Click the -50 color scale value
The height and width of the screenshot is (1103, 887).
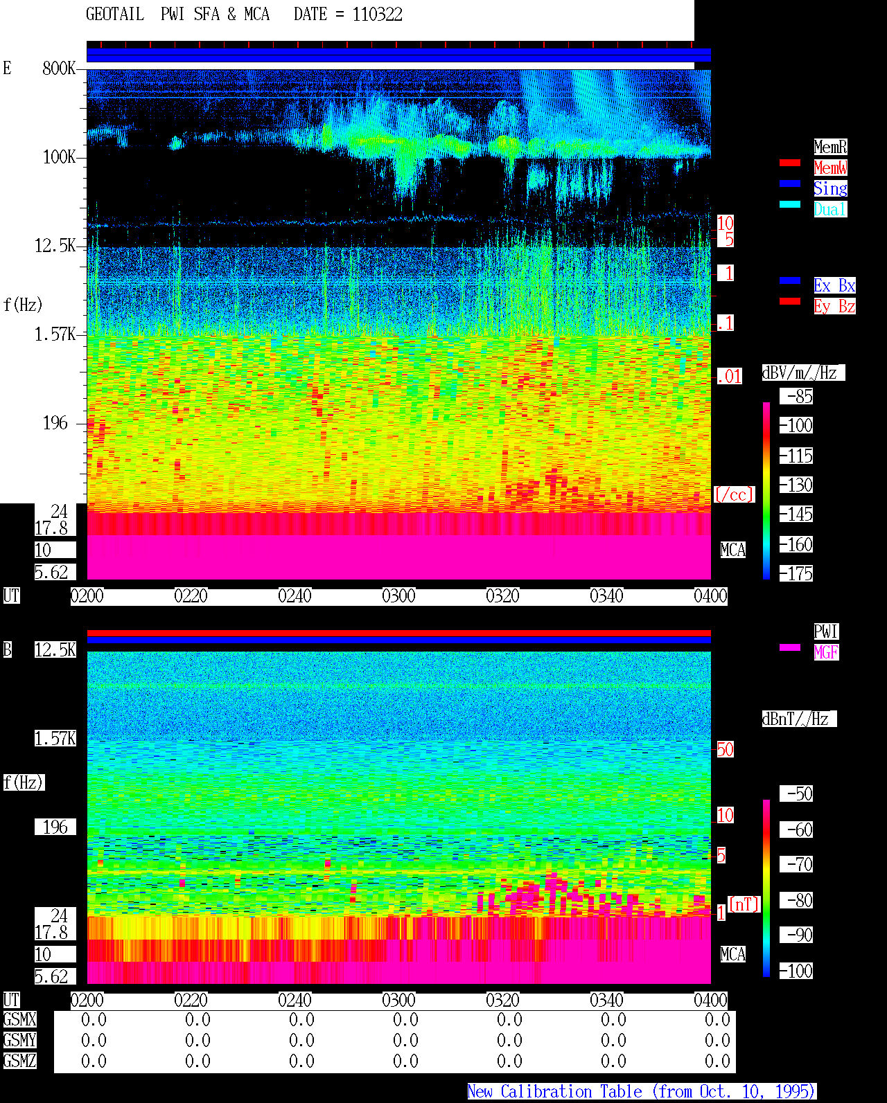pos(796,793)
